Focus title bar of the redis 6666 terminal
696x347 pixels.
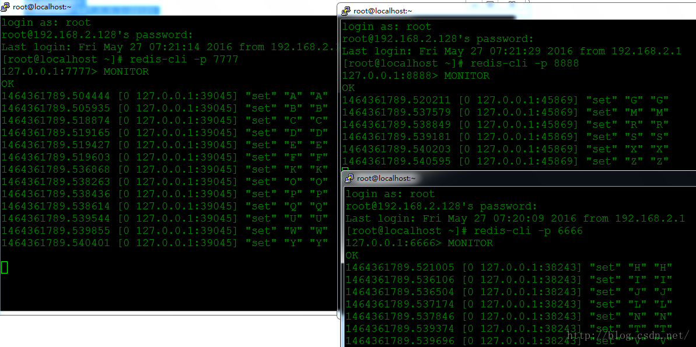tap(519, 178)
